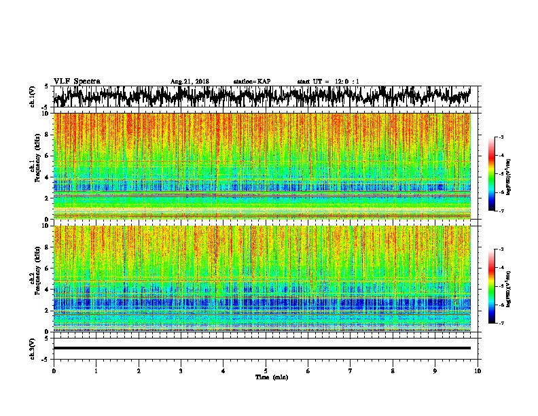Click the "ch.3(V)" axis label
Image resolution: width=538 pixels, height=416 pixels.
pyautogui.click(x=32, y=349)
